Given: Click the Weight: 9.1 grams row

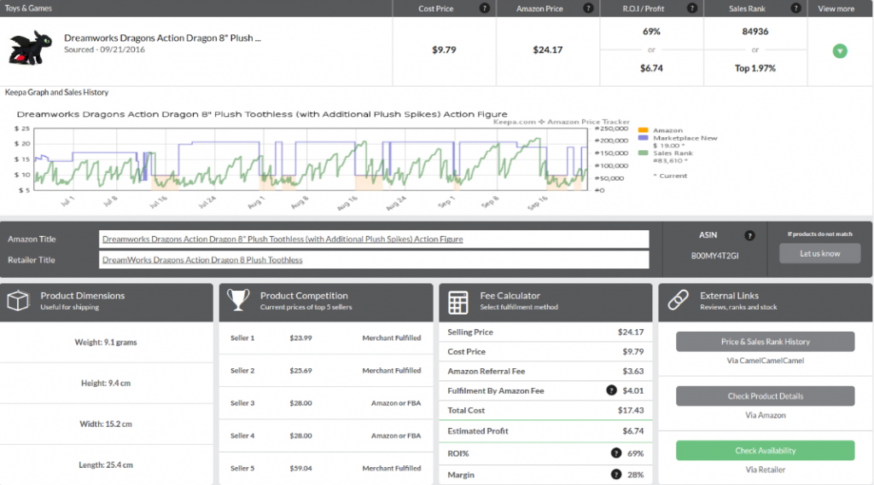Looking at the screenshot, I should coord(106,342).
